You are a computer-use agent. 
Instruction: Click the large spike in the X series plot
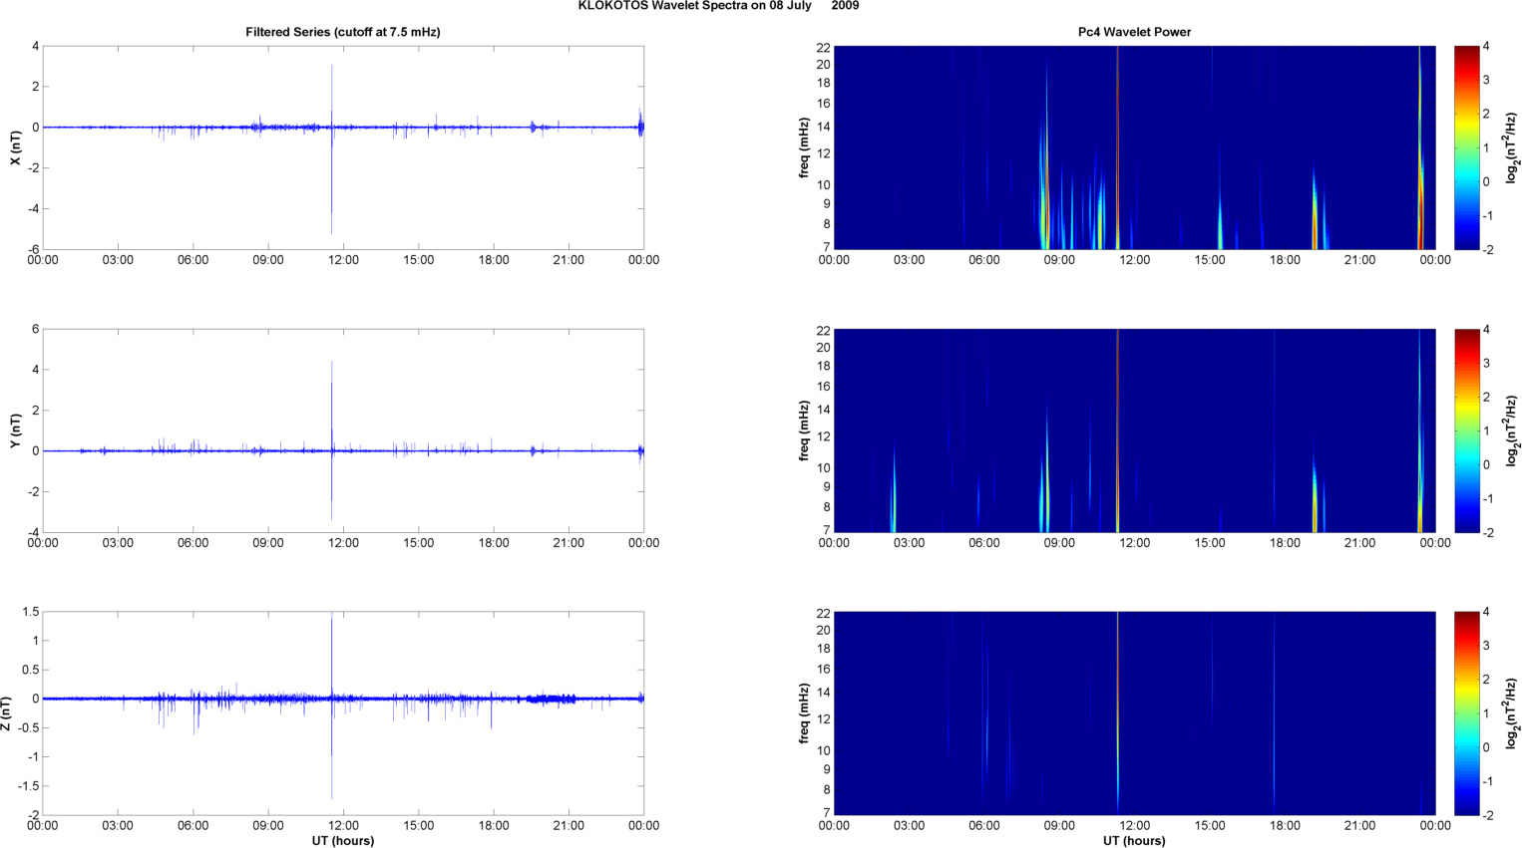(x=332, y=149)
